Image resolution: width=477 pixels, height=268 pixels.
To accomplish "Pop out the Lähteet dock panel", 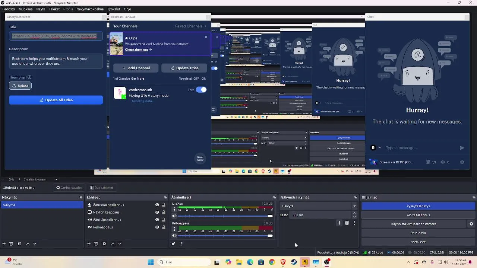I will point(165,197).
